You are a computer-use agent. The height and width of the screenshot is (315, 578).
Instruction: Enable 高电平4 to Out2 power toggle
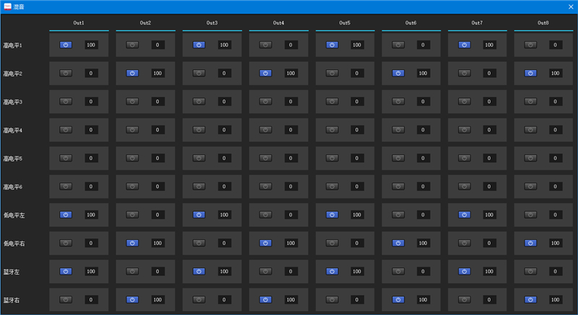pos(132,130)
